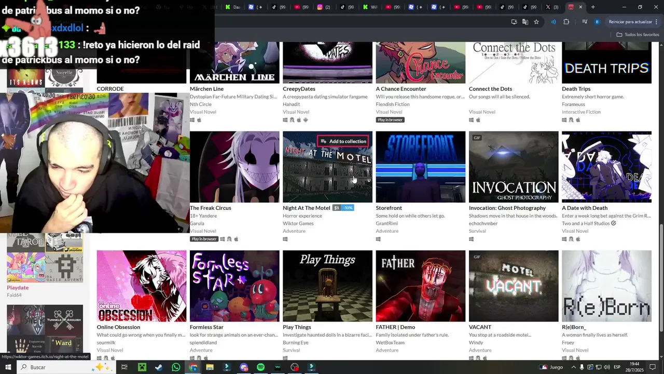Open the media control icon in toolbar
Screen dimensions: 664x374
(x=585, y=22)
